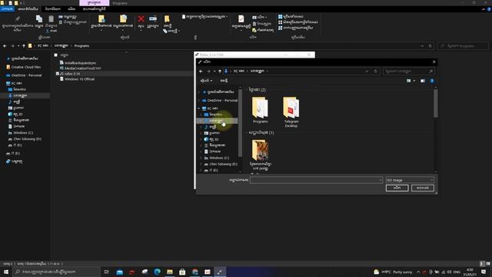This screenshot has width=492, height=277.
Task: Expand Windows (C:) node in dialog tree
Action: coord(201,158)
